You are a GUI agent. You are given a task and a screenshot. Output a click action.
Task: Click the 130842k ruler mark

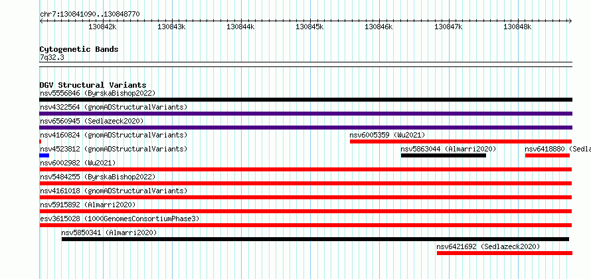point(102,27)
